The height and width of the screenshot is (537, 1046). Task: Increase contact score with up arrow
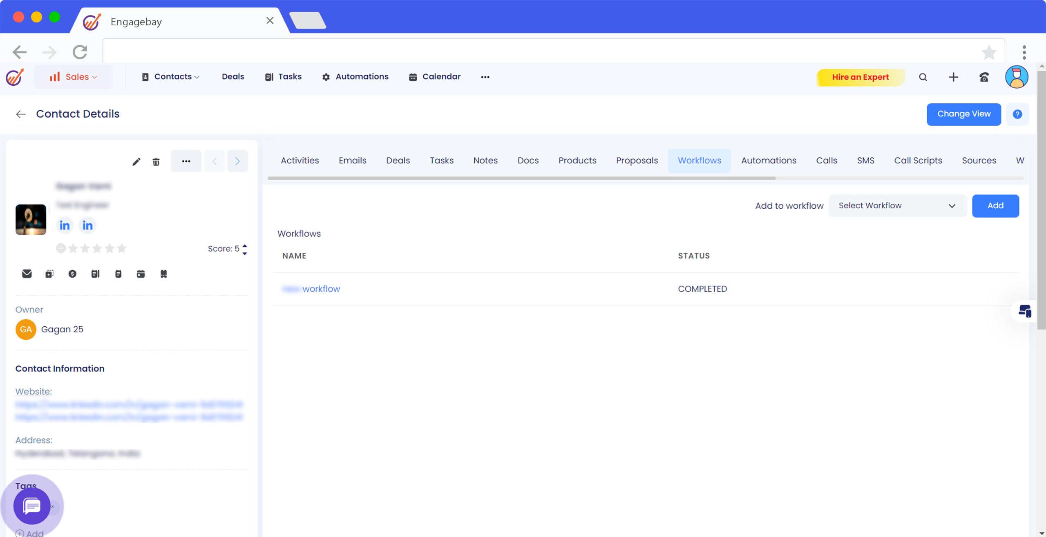tap(245, 245)
